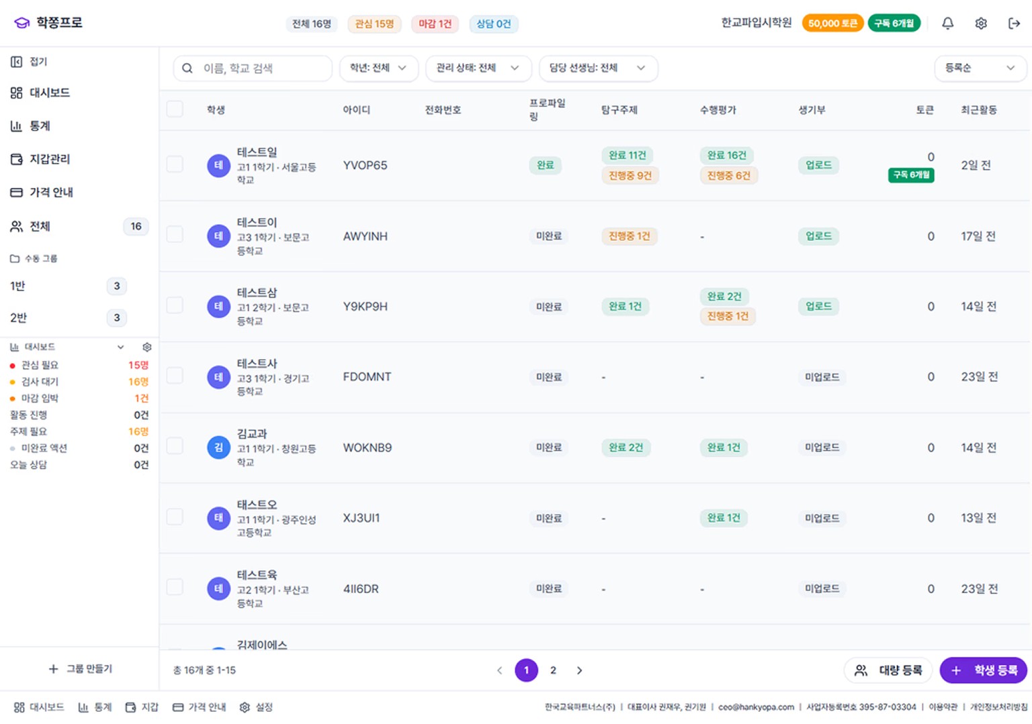Filter by 검사 대기 in sidebar
Screen dimensions: 1032x724
click(79, 382)
